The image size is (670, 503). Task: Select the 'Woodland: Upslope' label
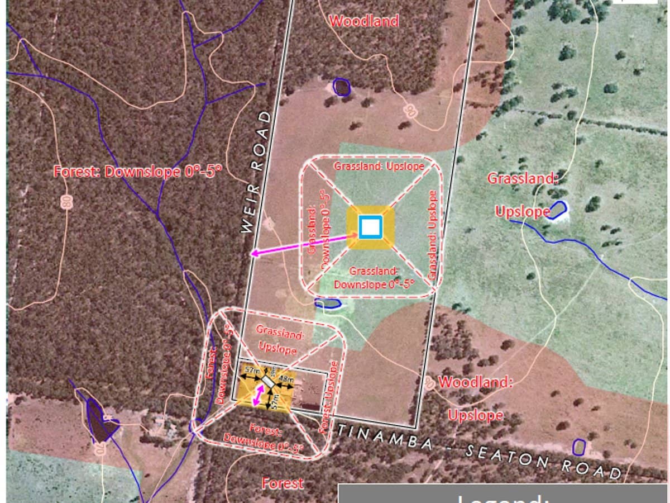pyautogui.click(x=476, y=398)
